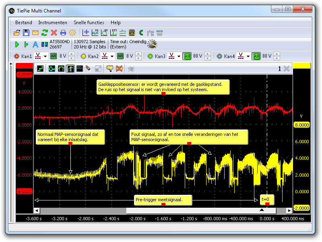Click the horizontal time scrollbar thumb

(x=201, y=211)
